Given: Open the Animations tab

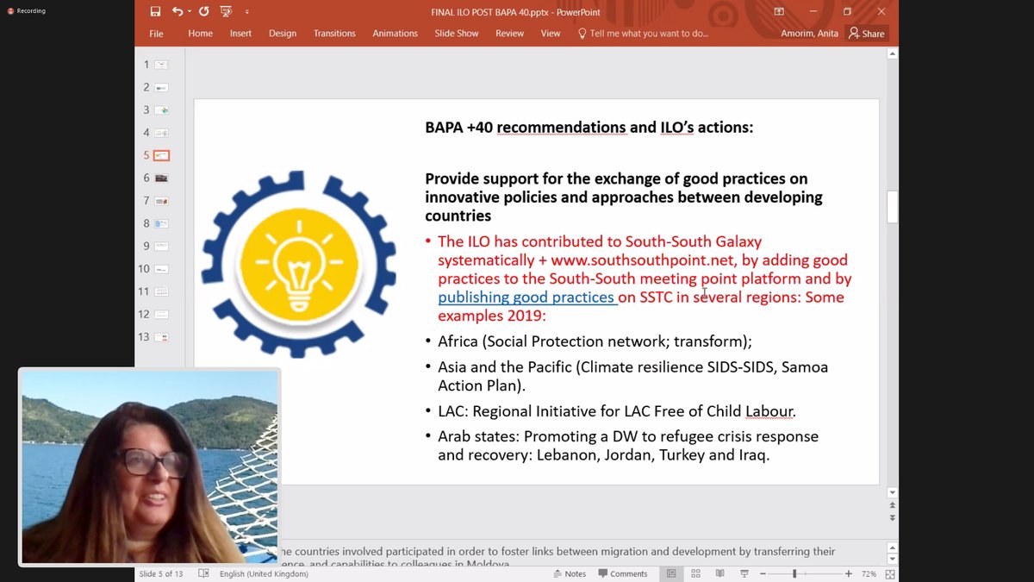Looking at the screenshot, I should coord(395,34).
